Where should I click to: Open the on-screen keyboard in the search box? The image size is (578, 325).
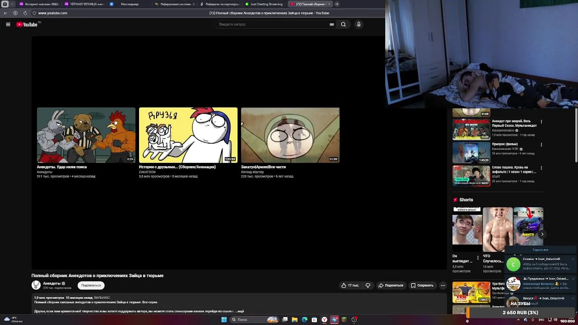[332, 24]
